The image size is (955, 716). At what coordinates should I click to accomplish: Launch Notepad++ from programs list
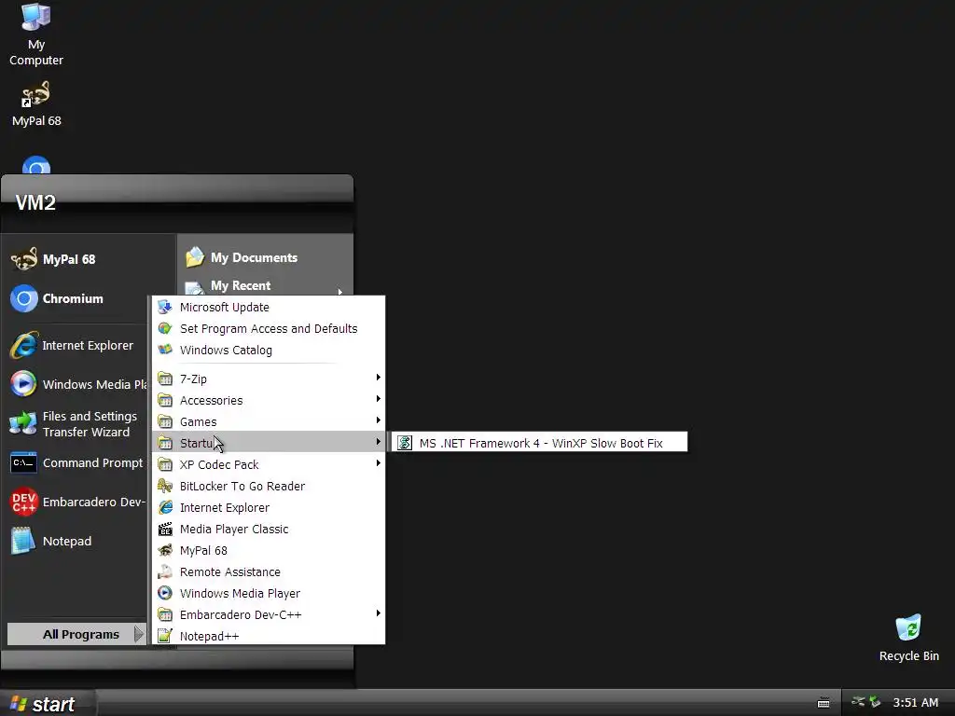pyautogui.click(x=268, y=636)
